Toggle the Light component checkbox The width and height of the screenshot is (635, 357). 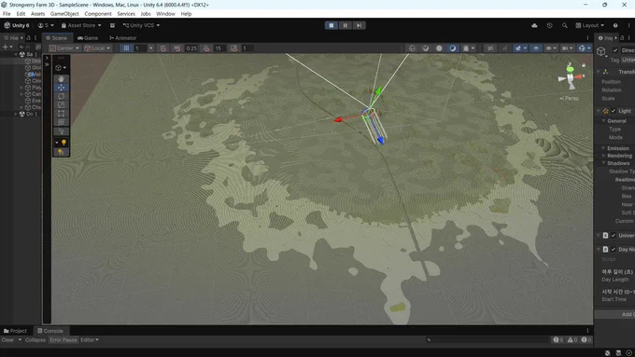pyautogui.click(x=614, y=111)
